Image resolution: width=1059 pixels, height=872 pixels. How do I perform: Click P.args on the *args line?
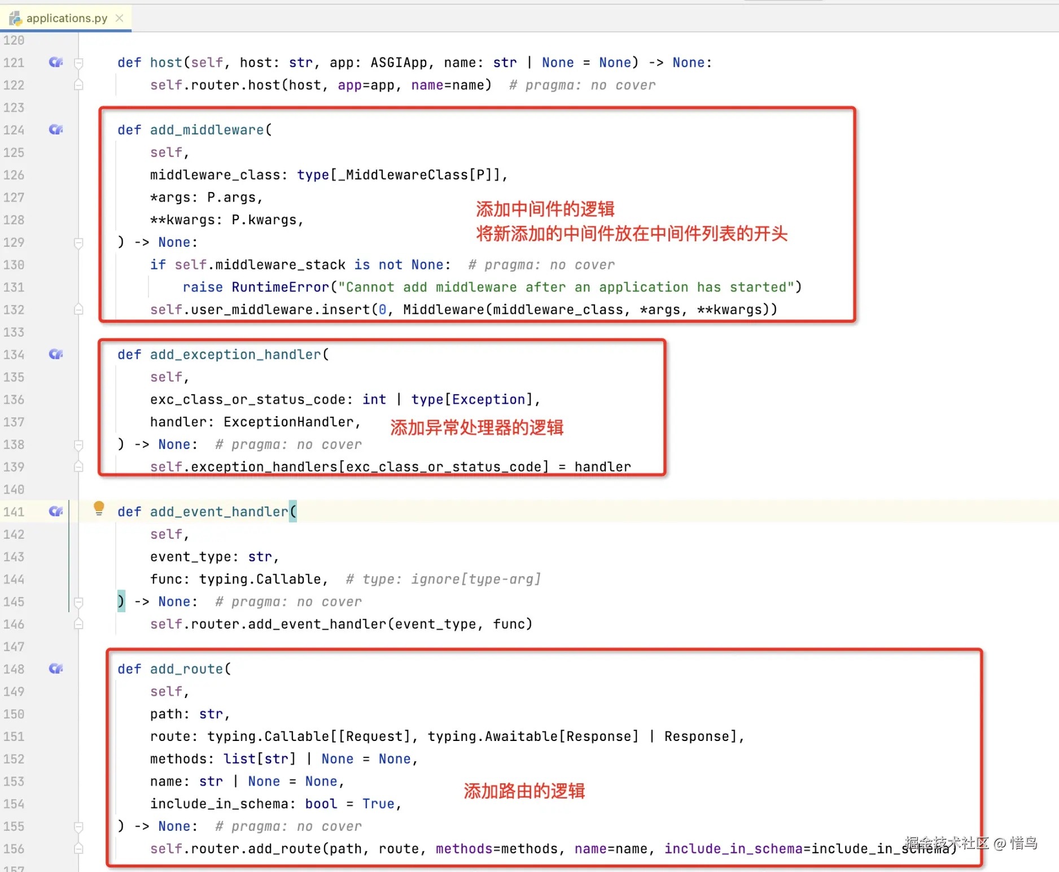[231, 198]
